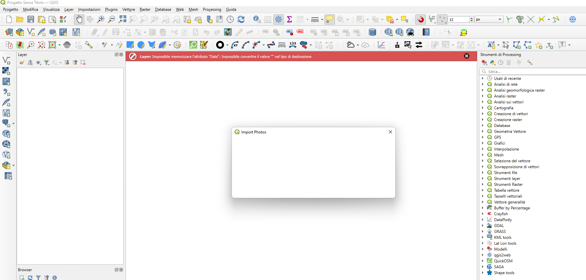Create a new project with blank page icon

pyautogui.click(x=9, y=19)
